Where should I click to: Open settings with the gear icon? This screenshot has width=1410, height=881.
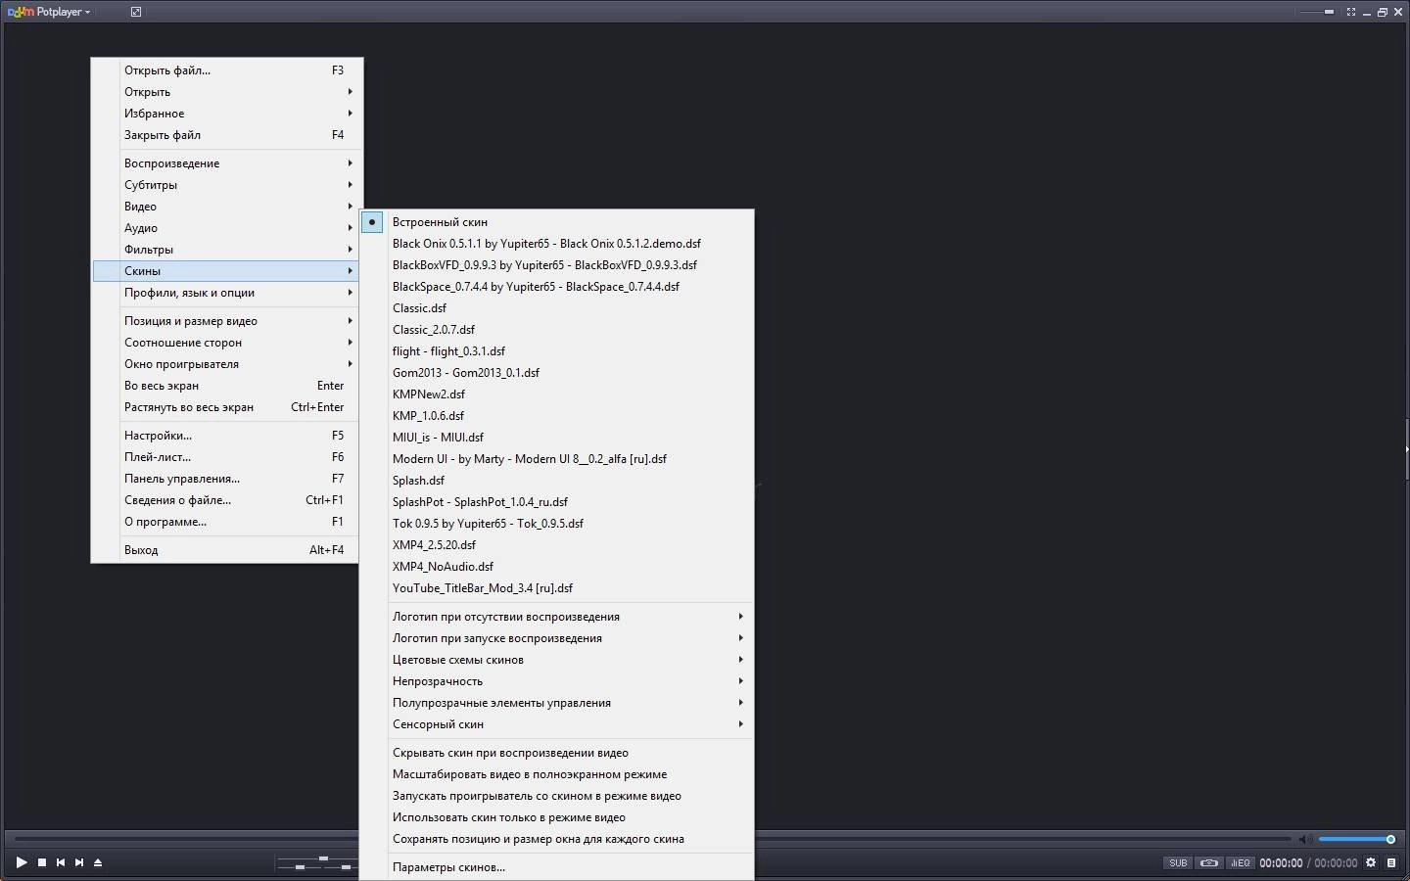click(1371, 862)
